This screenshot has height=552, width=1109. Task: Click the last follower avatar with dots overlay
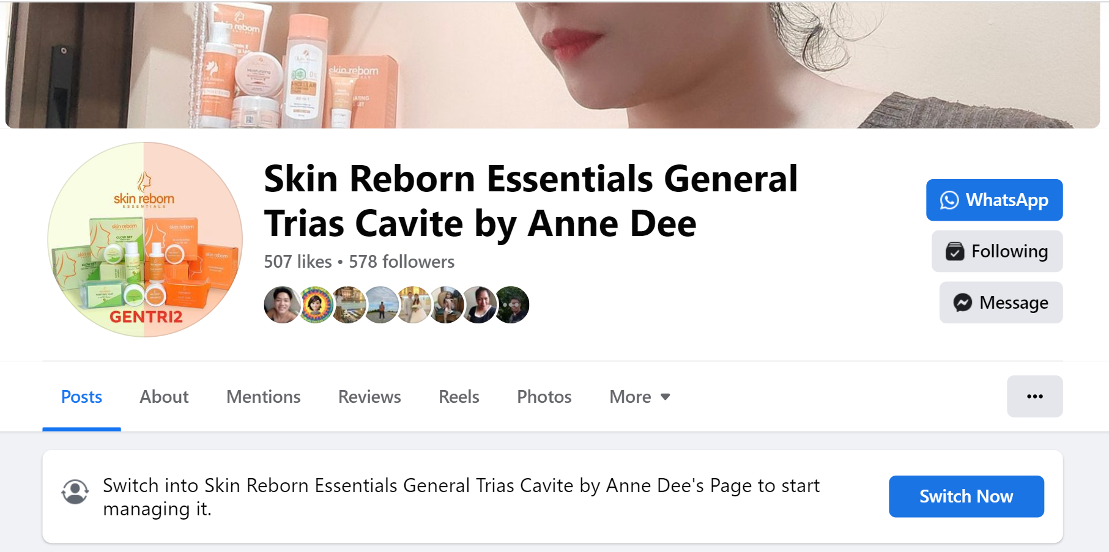tap(511, 304)
